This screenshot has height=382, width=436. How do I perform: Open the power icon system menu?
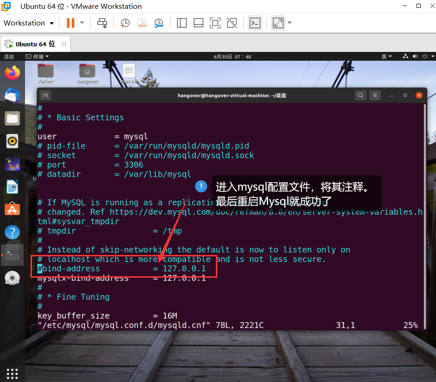point(424,57)
